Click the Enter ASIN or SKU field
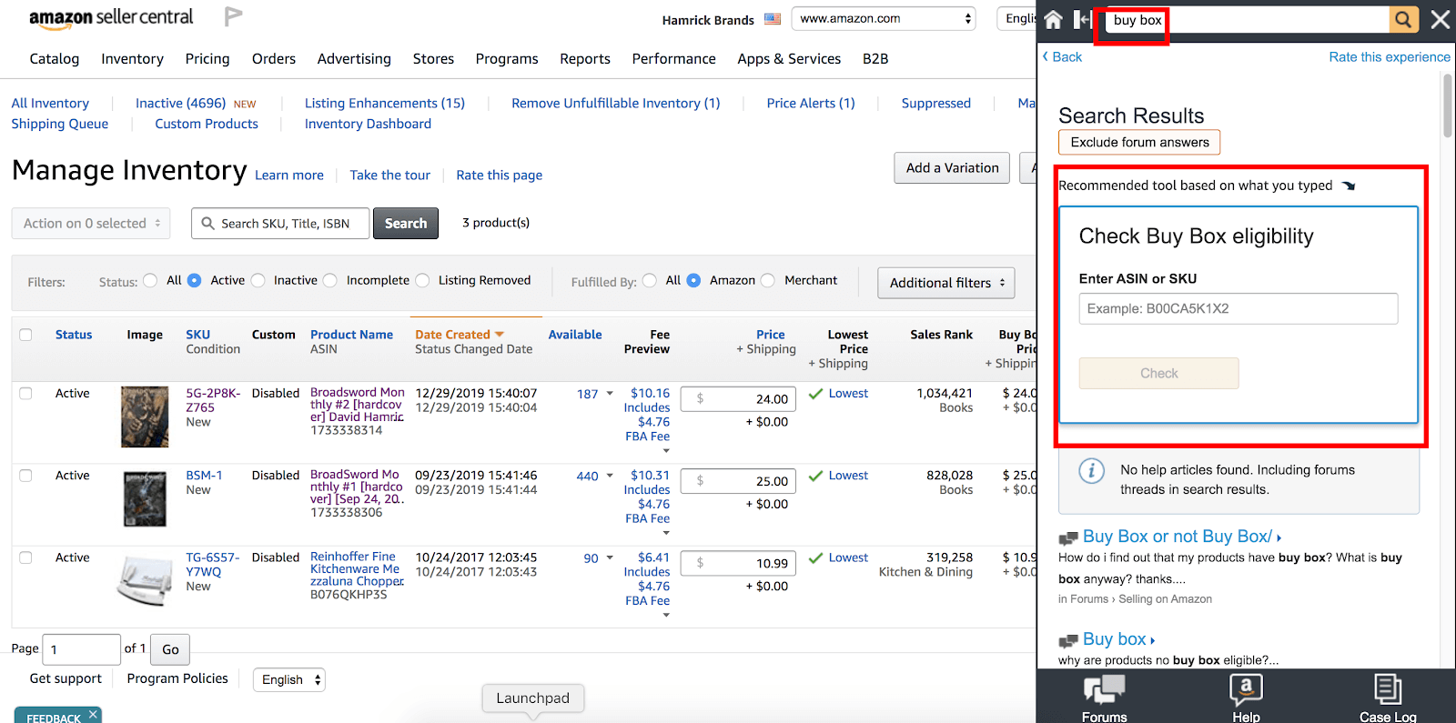Viewport: 1456px width, 723px height. coord(1238,308)
